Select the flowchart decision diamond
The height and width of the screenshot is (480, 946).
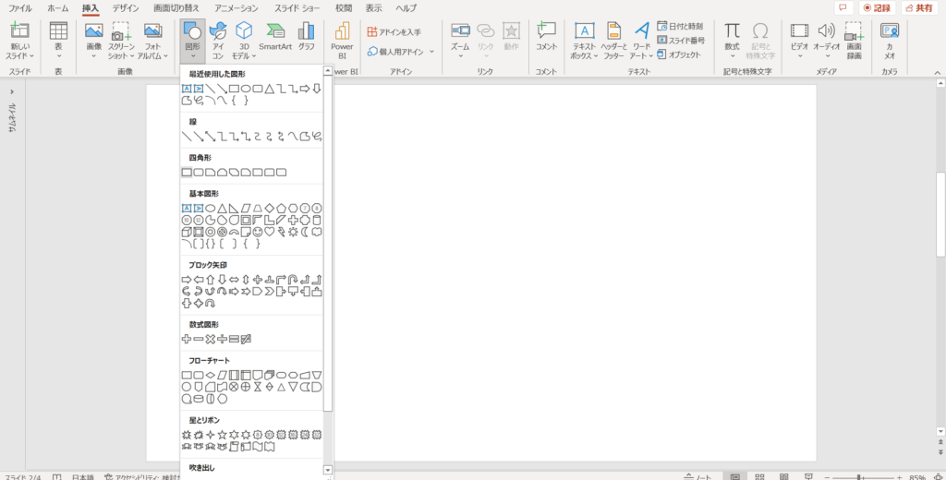click(x=210, y=375)
